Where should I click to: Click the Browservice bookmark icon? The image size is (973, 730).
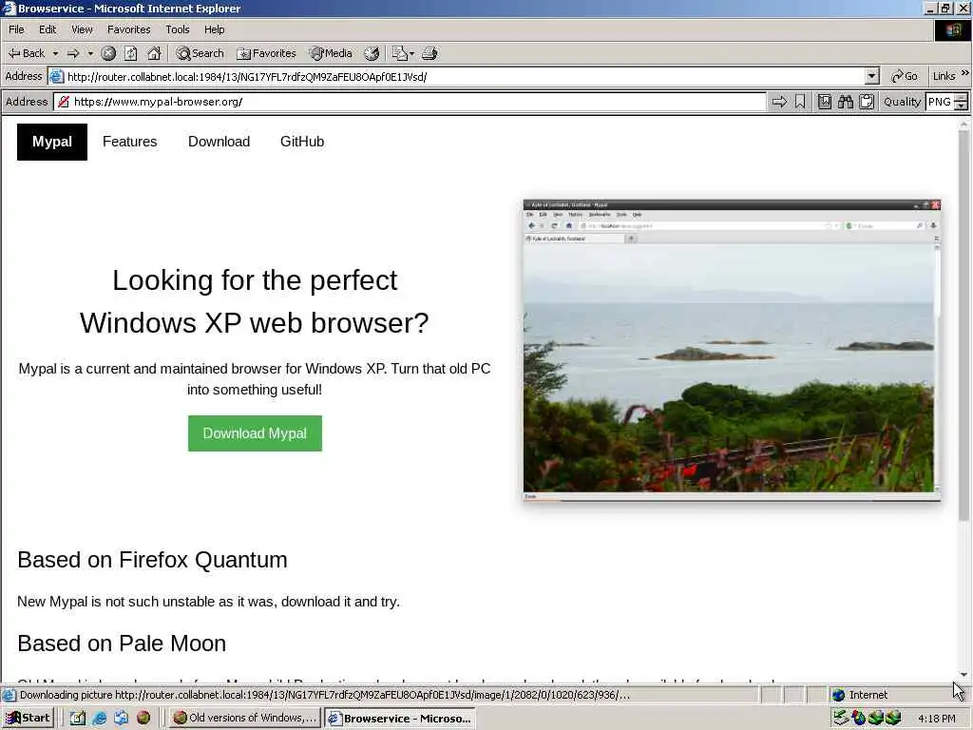pyautogui.click(x=800, y=102)
